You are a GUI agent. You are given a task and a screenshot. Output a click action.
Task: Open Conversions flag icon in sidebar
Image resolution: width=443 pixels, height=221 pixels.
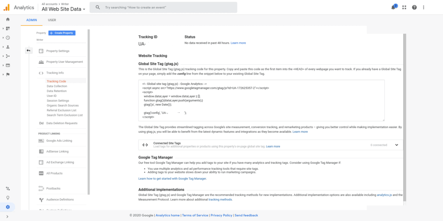[x=8, y=75]
